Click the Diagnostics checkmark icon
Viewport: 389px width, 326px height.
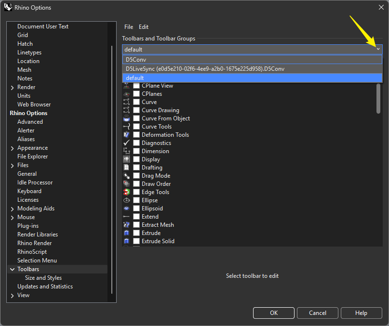coord(126,143)
